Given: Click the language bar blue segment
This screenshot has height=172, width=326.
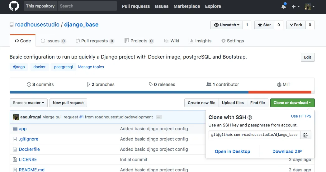Looking at the screenshot, I should [x=129, y=92].
